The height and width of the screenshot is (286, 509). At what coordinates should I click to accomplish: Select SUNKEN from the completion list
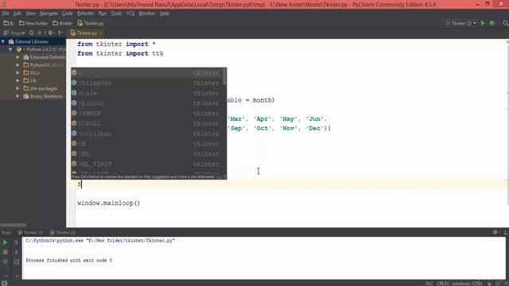click(x=149, y=113)
